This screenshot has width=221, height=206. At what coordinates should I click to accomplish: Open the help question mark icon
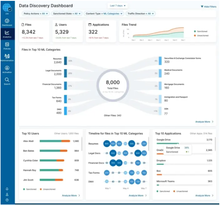[7, 200]
